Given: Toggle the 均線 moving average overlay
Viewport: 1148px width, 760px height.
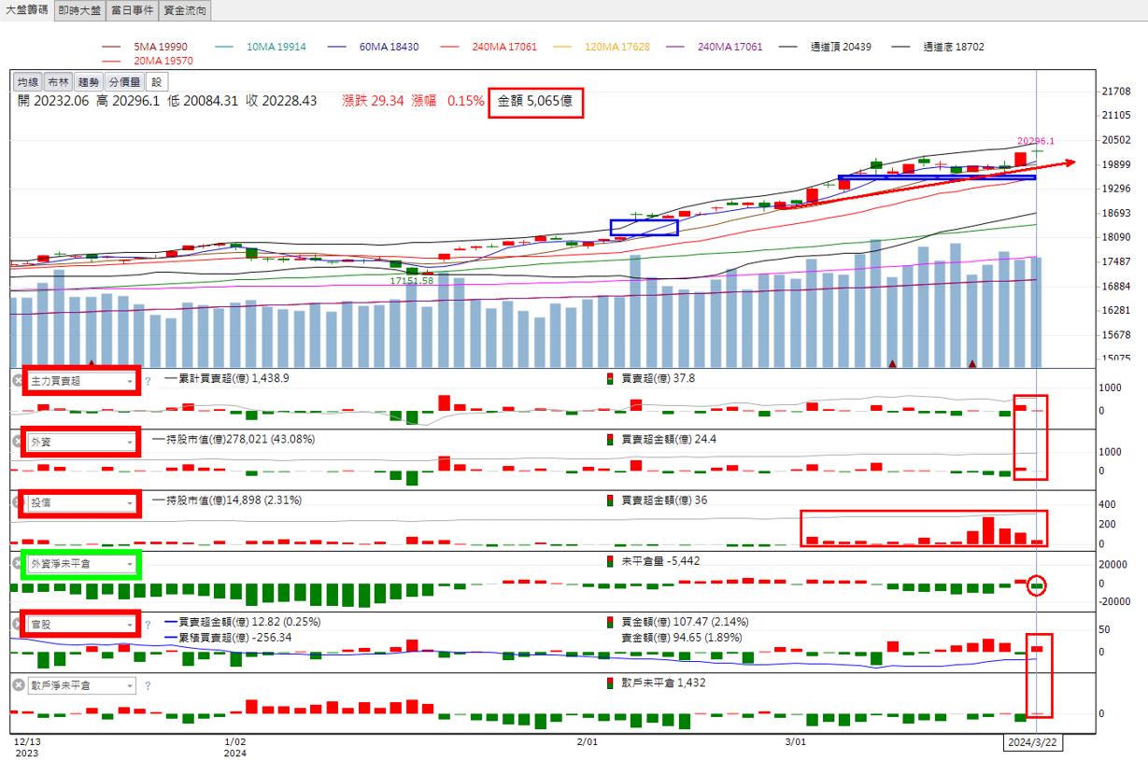Looking at the screenshot, I should tap(28, 82).
